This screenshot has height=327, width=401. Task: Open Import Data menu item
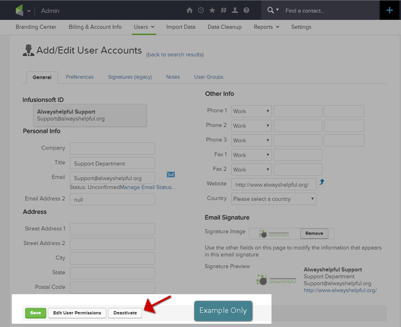[181, 27]
